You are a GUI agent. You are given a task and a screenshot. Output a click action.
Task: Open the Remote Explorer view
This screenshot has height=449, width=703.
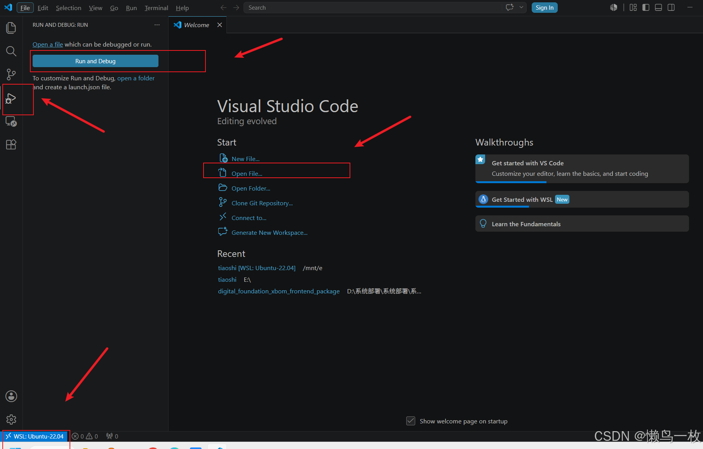point(11,121)
